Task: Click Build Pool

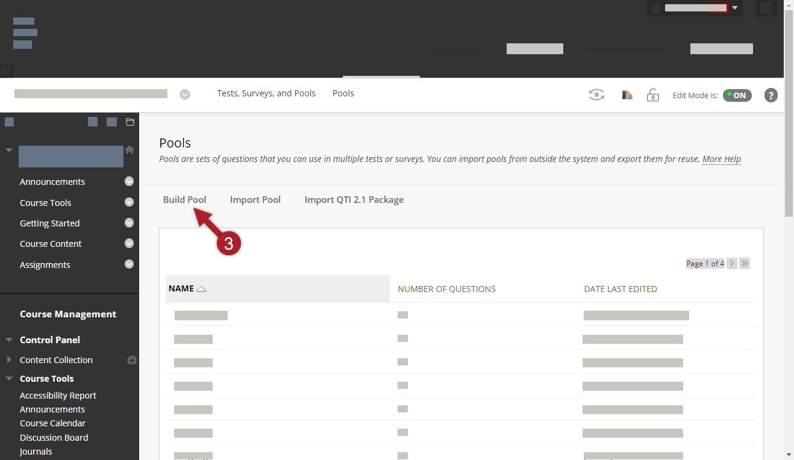Action: pyautogui.click(x=185, y=199)
